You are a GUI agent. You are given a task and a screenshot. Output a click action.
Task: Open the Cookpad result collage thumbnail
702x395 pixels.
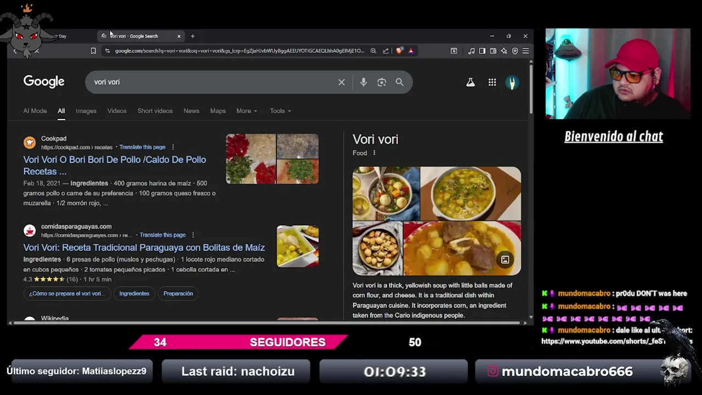(272, 159)
